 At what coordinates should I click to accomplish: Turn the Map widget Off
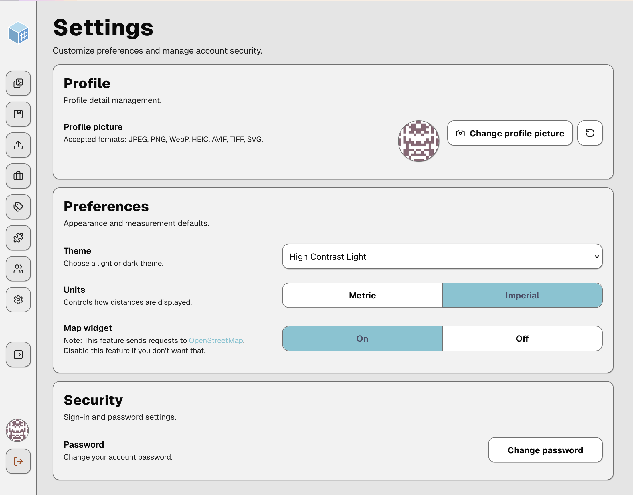[522, 338]
